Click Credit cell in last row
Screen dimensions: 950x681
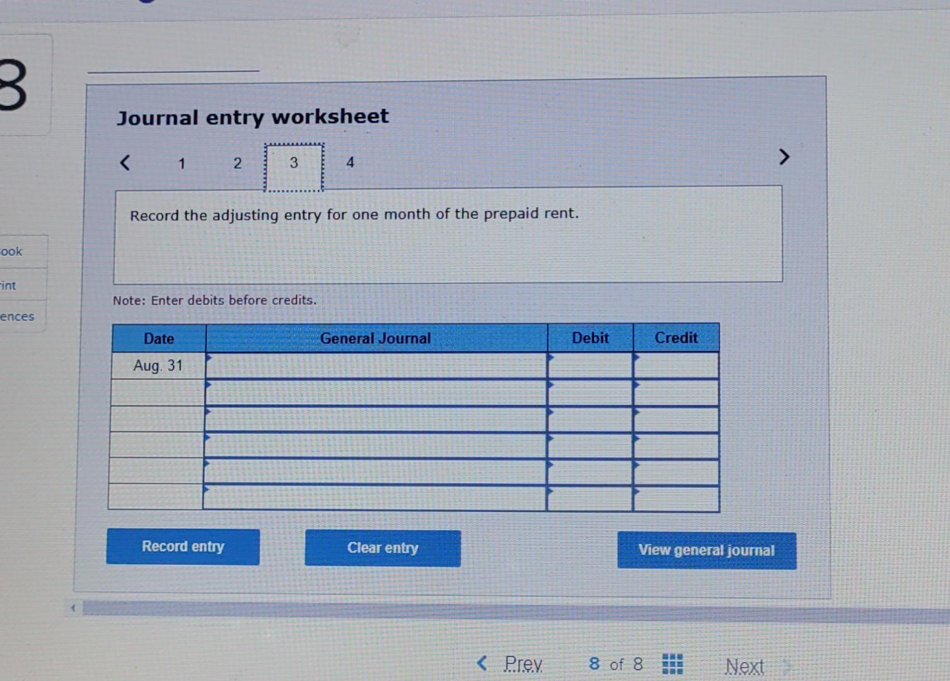[676, 499]
